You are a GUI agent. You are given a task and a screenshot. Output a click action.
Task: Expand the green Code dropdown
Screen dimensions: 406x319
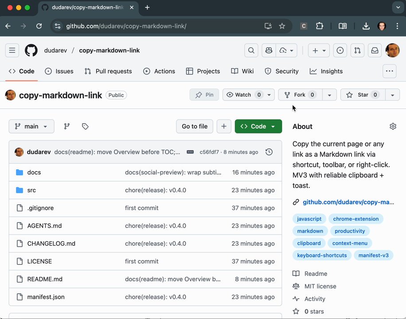(x=258, y=126)
